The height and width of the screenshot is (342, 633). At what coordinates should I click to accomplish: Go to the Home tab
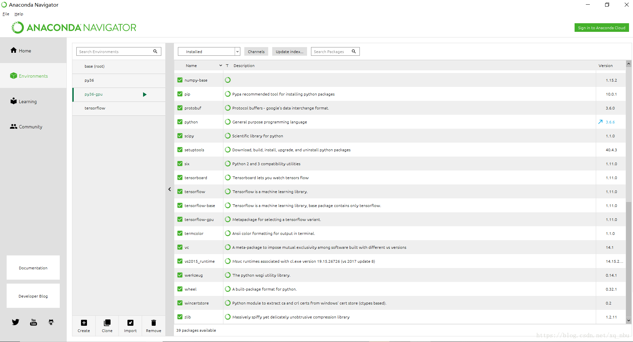coord(33,50)
